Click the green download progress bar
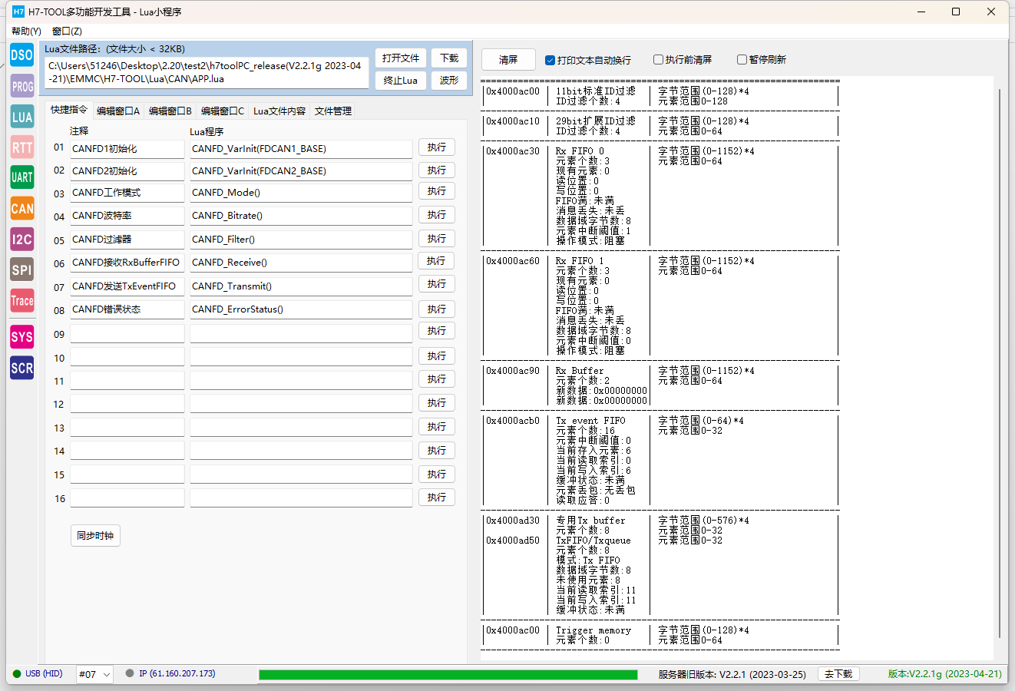This screenshot has height=691, width=1015. coord(448,675)
